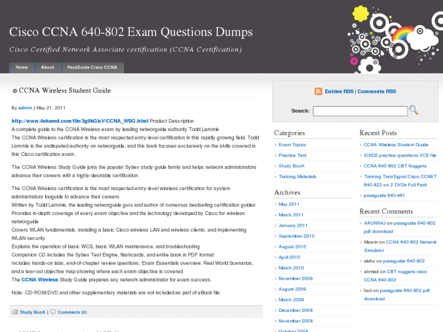Open recent post CCNA 640-802 CBT Nuggets

395,166
